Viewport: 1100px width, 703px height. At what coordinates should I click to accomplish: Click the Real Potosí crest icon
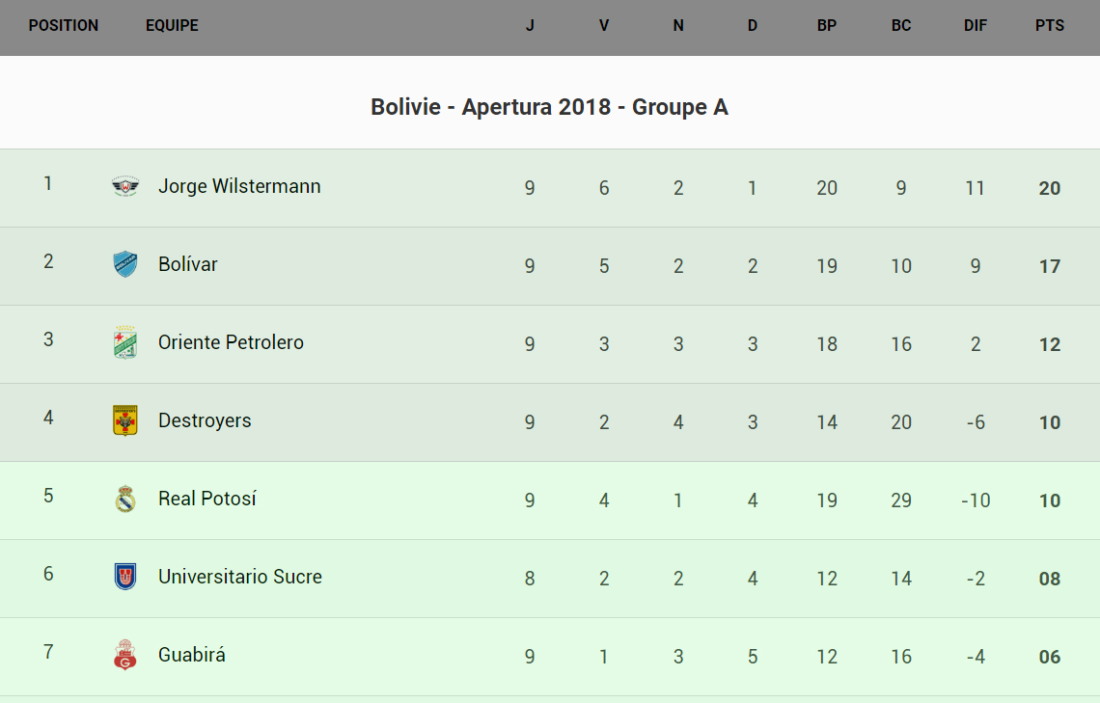click(125, 499)
